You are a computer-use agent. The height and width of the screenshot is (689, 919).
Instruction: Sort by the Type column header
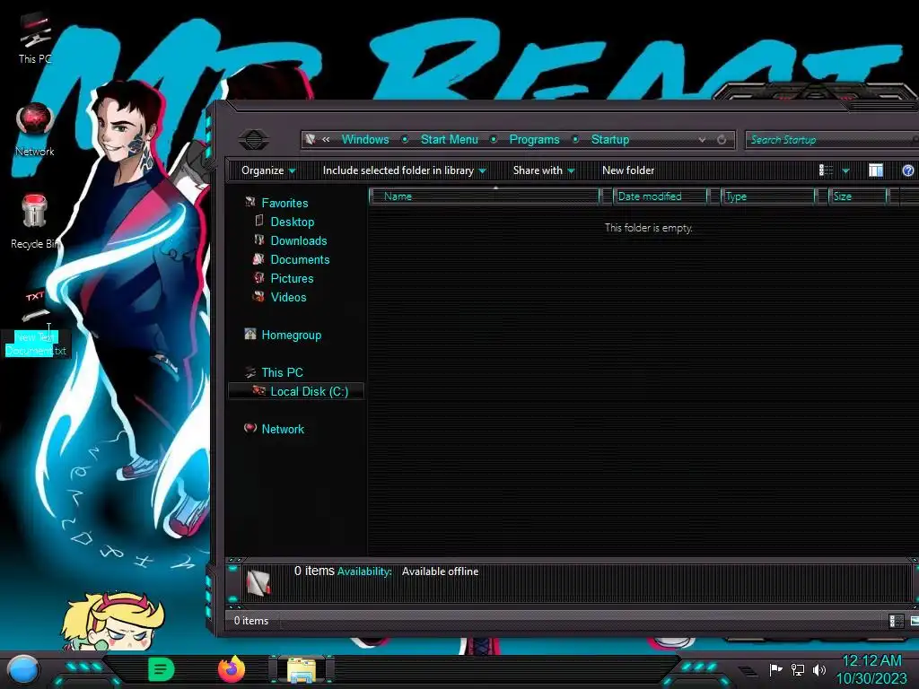point(768,196)
